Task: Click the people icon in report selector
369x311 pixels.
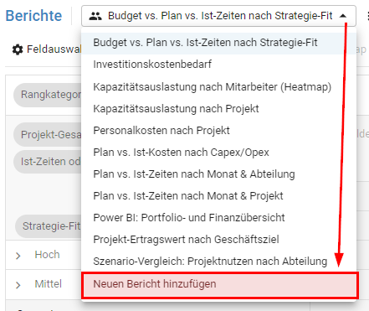Action: [x=95, y=16]
